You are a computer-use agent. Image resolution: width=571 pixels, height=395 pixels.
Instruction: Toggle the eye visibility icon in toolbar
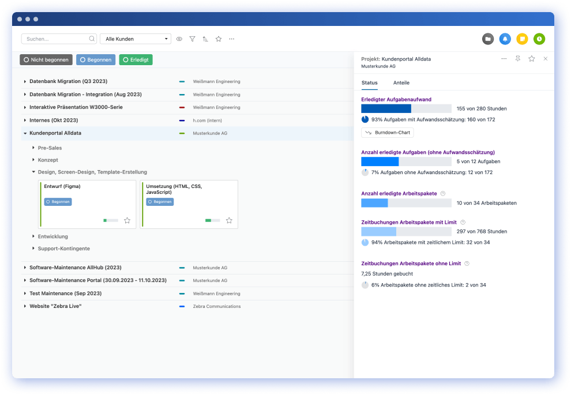179,39
